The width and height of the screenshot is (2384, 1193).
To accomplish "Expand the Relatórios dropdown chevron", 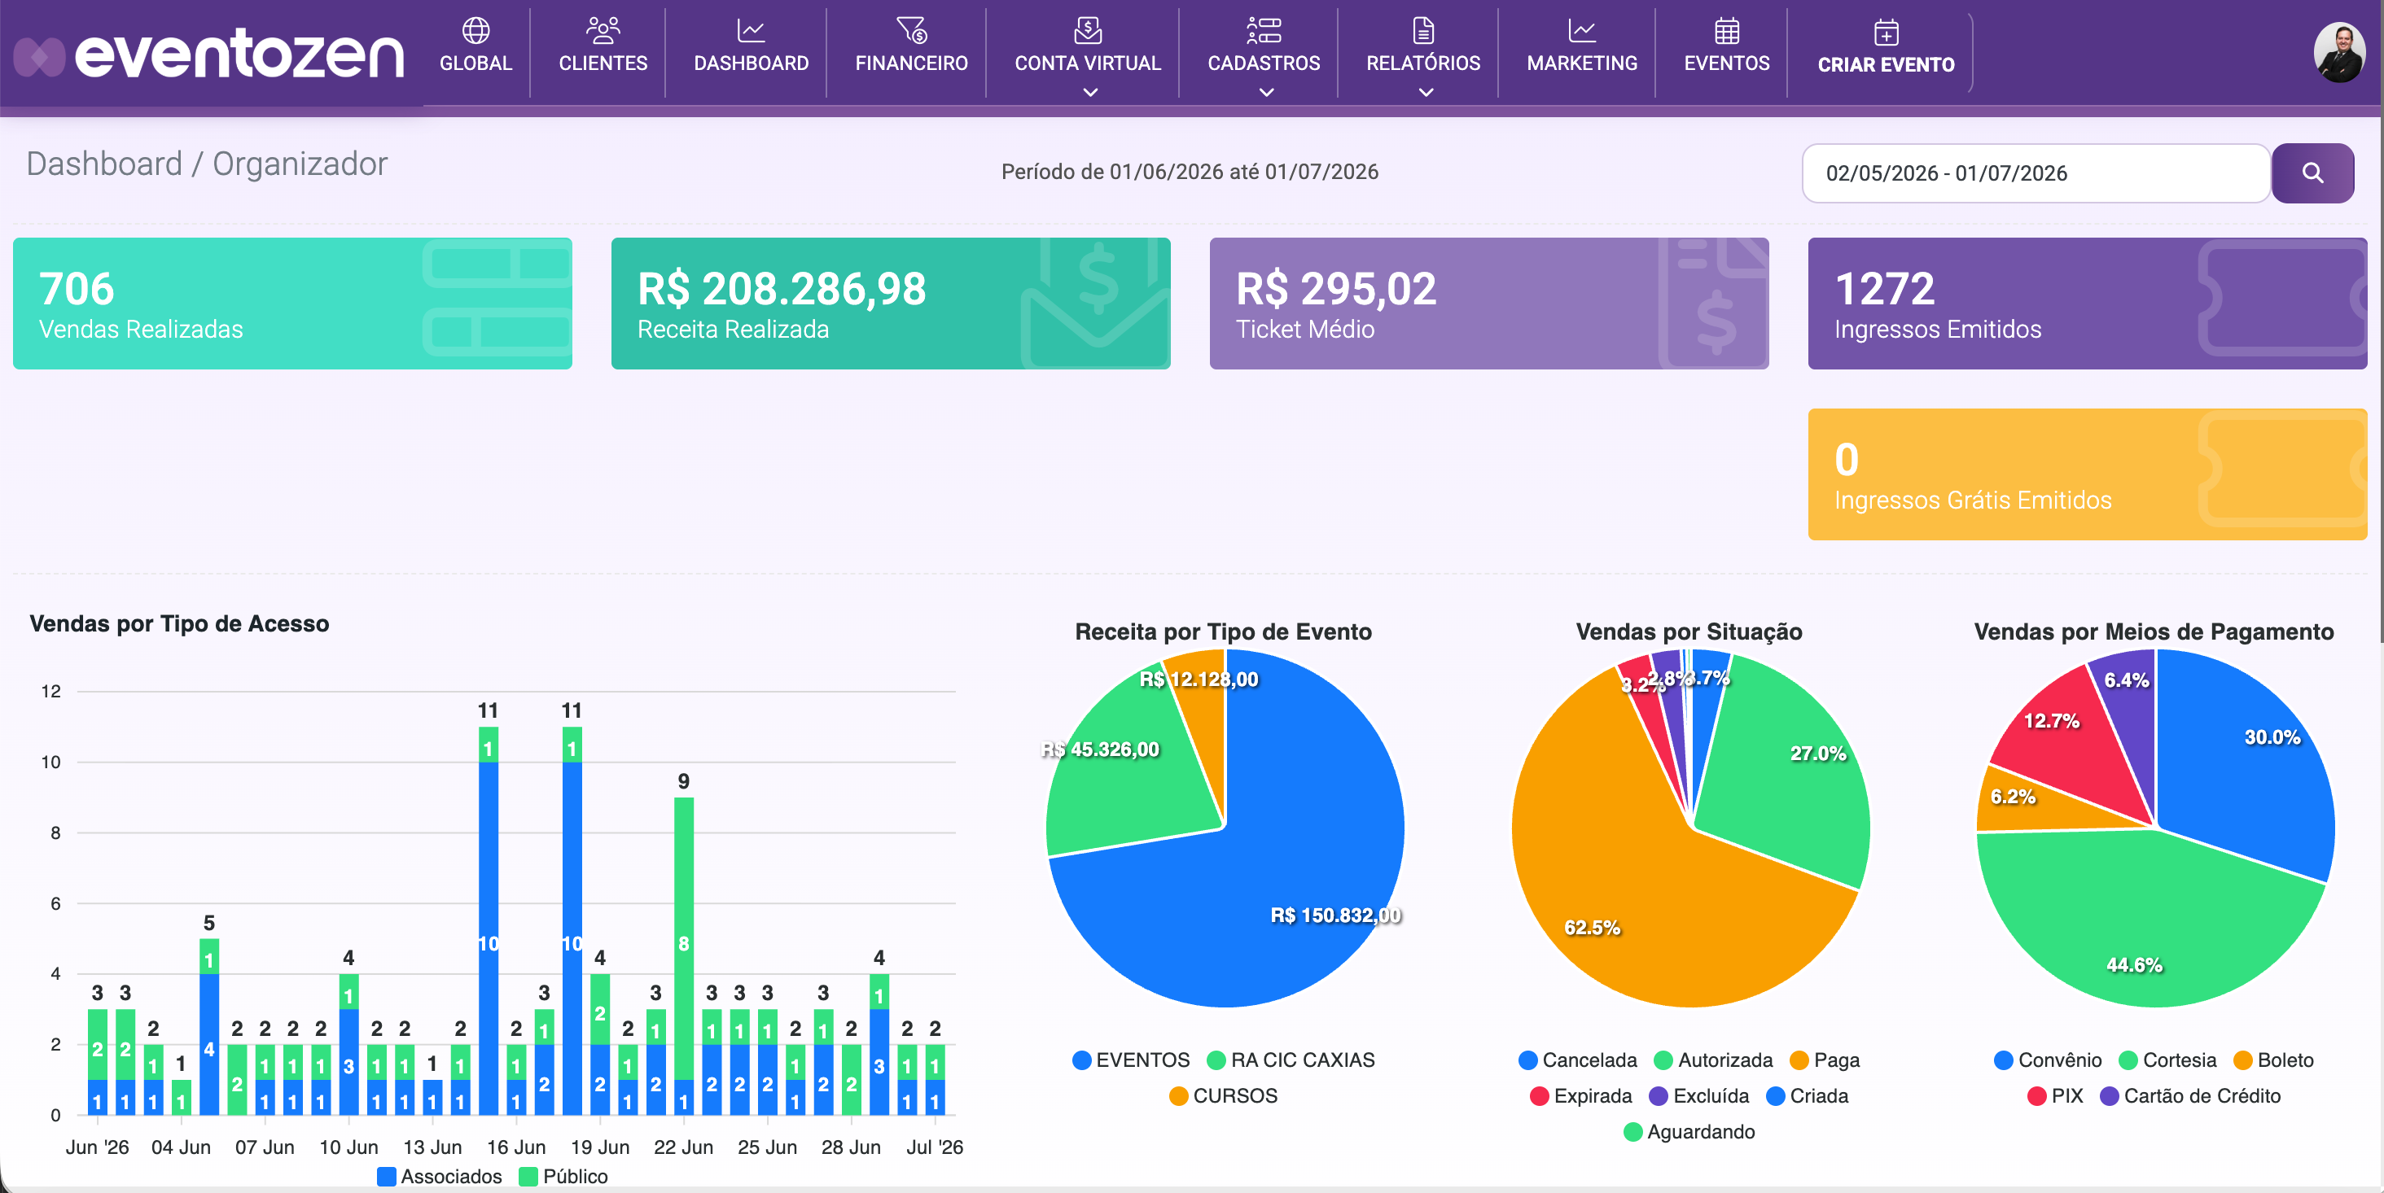I will pyautogui.click(x=1425, y=93).
